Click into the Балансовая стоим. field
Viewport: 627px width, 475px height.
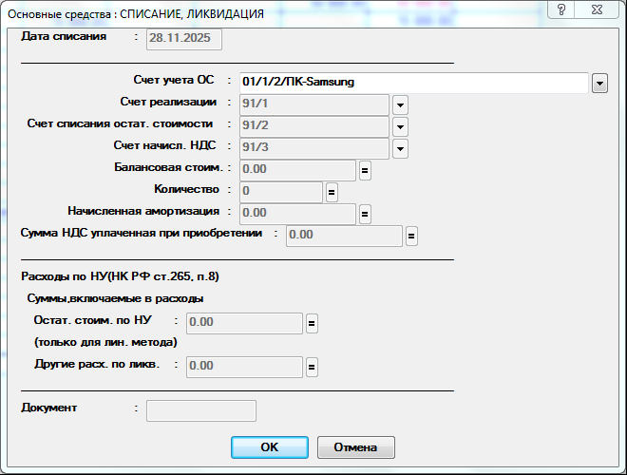296,171
